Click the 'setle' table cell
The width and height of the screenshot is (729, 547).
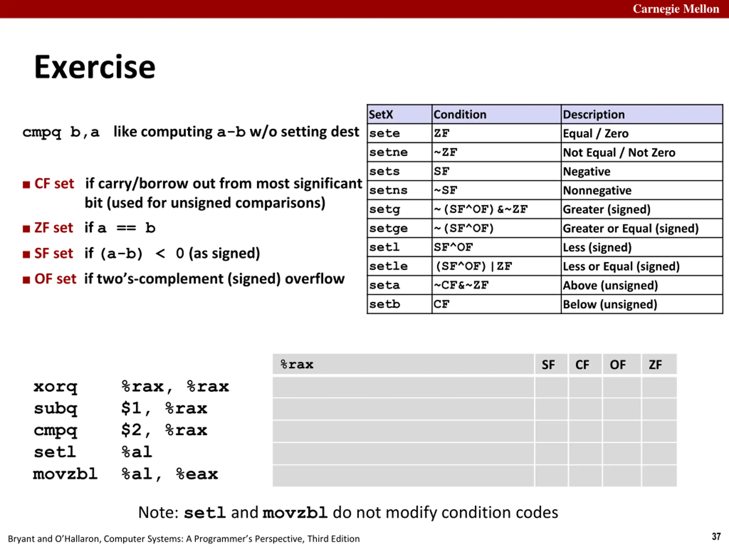pos(399,266)
